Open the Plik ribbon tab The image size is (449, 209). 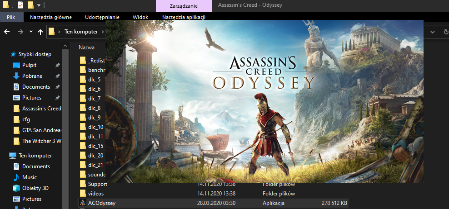pyautogui.click(x=11, y=17)
